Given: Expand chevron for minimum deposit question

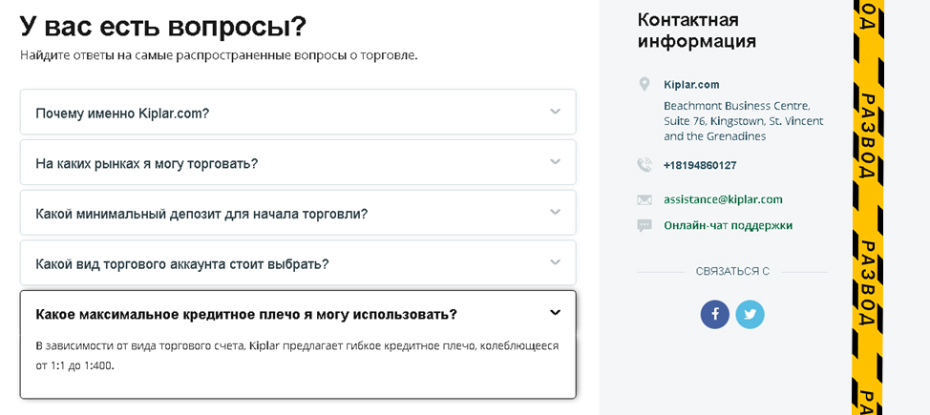Looking at the screenshot, I should pyautogui.click(x=555, y=212).
